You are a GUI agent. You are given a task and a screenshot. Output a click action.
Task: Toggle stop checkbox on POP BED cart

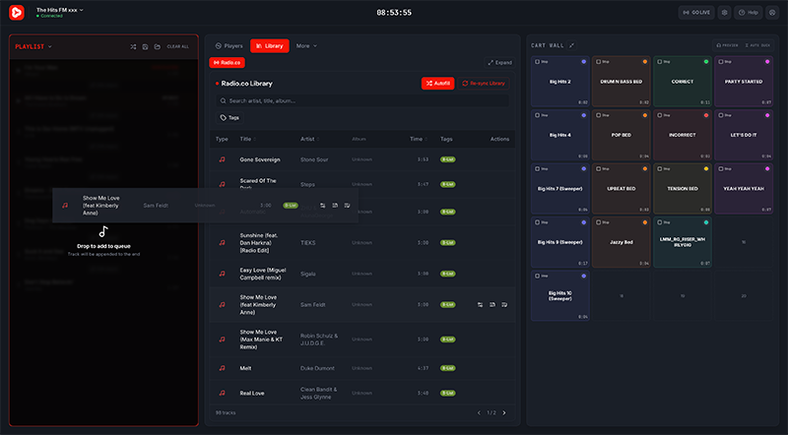tap(599, 115)
